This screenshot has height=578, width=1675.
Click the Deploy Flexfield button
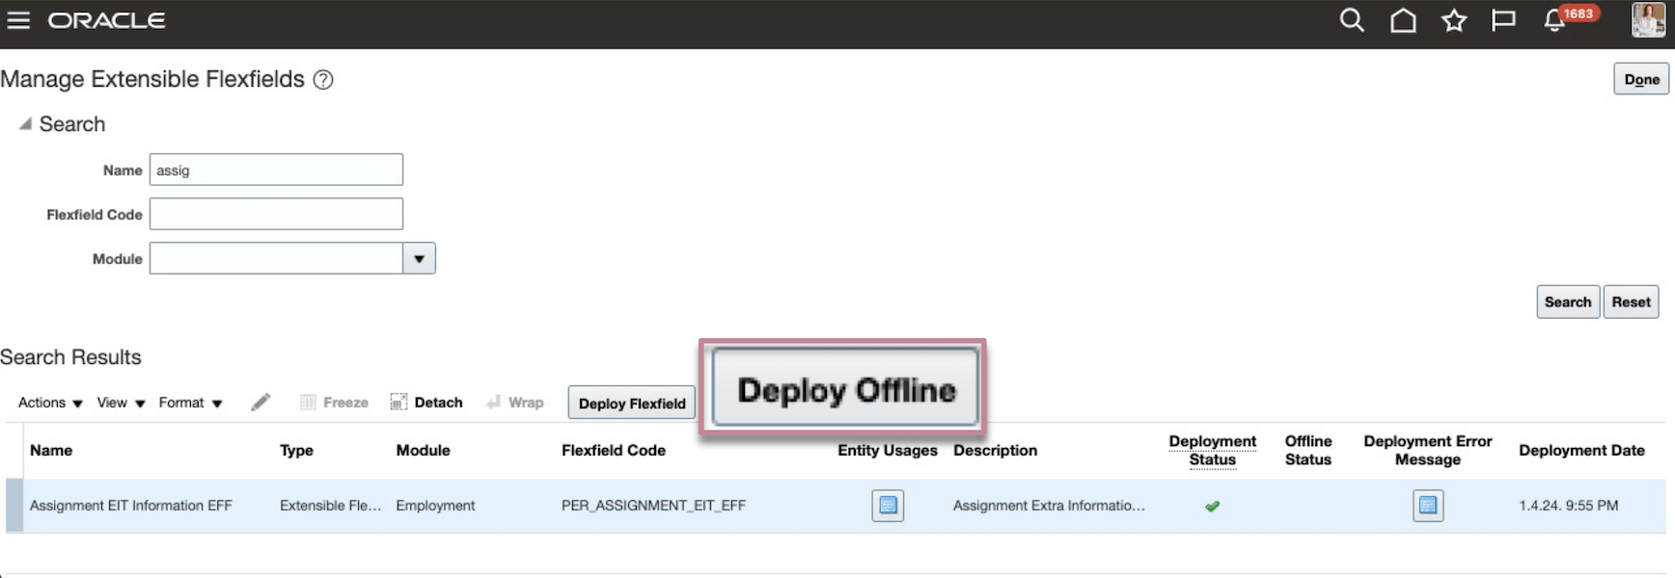(x=632, y=403)
